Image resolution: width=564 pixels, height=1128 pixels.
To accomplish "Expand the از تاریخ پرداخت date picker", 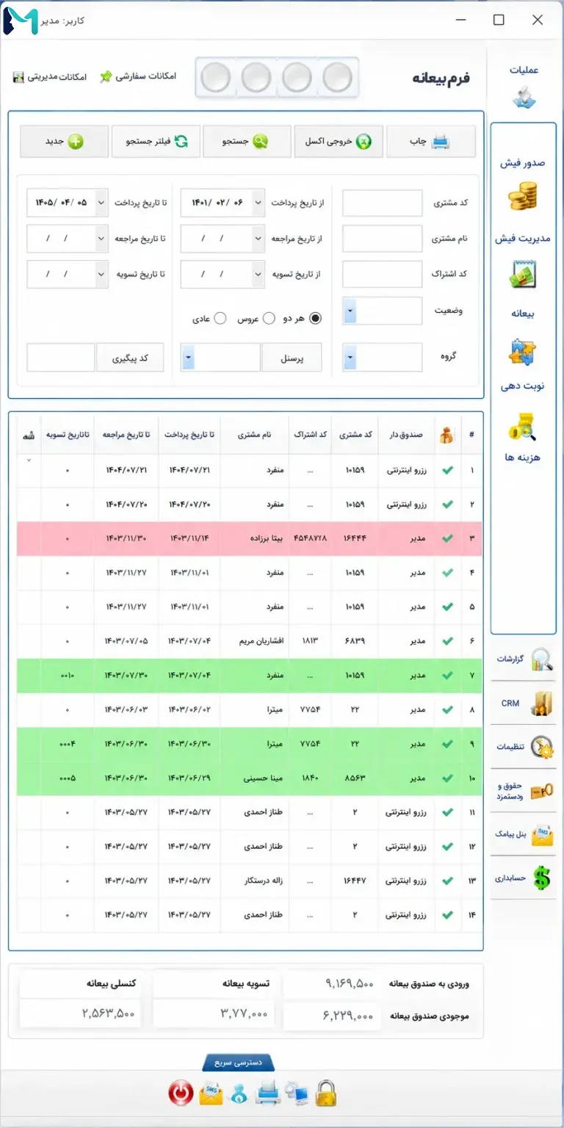I will (258, 203).
